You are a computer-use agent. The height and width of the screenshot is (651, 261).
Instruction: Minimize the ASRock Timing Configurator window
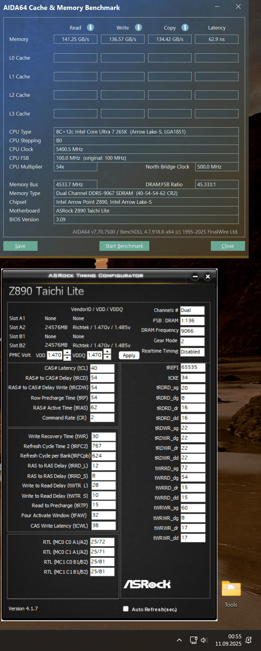195,276
